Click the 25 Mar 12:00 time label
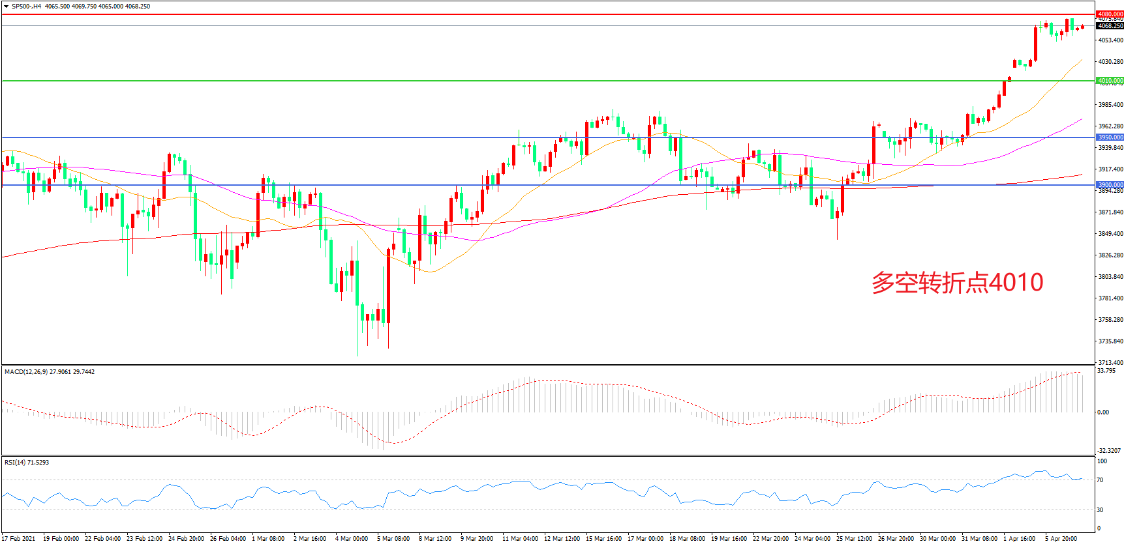The height and width of the screenshot is (546, 1124). tap(854, 538)
